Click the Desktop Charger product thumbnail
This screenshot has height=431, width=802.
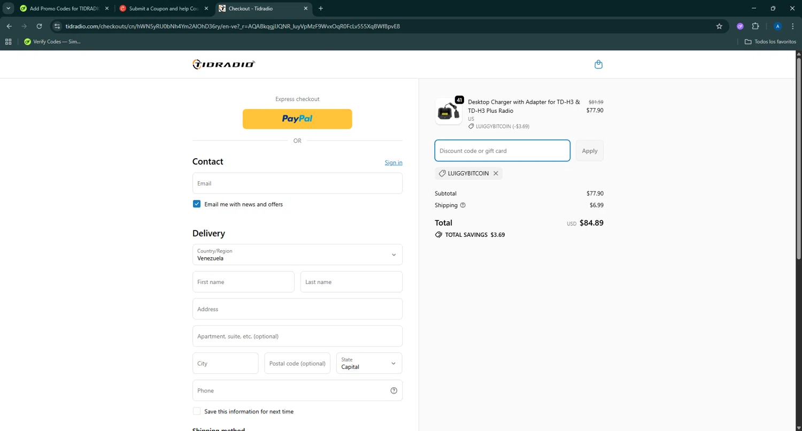coord(448,111)
